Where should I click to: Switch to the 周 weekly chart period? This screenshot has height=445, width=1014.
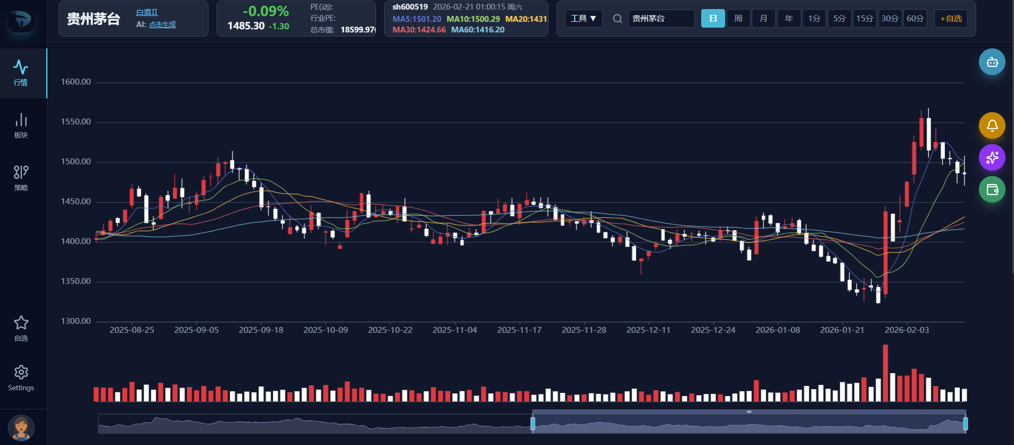click(x=738, y=19)
